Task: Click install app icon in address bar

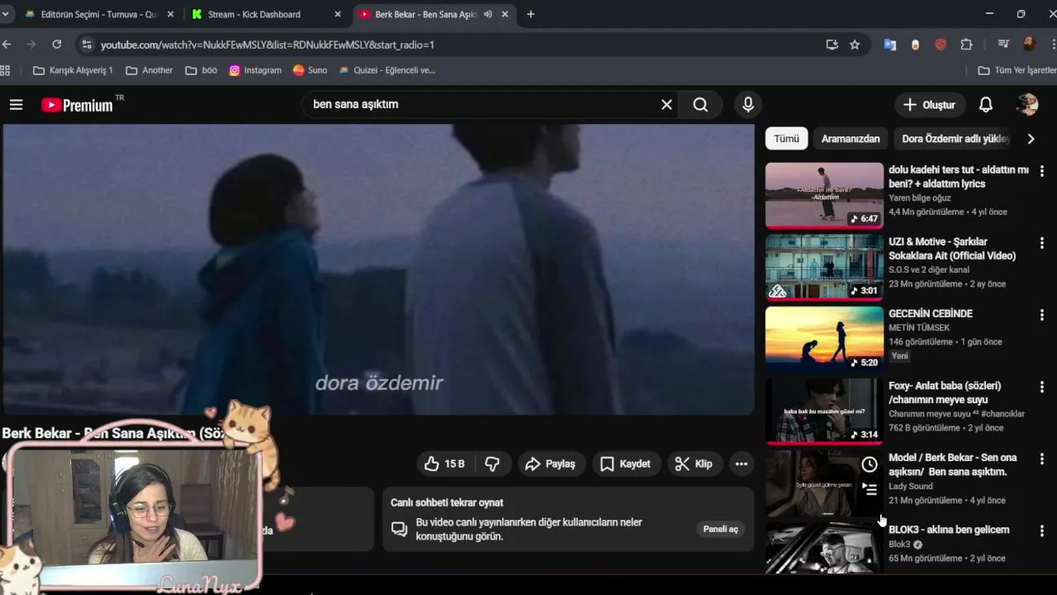Action: tap(832, 45)
